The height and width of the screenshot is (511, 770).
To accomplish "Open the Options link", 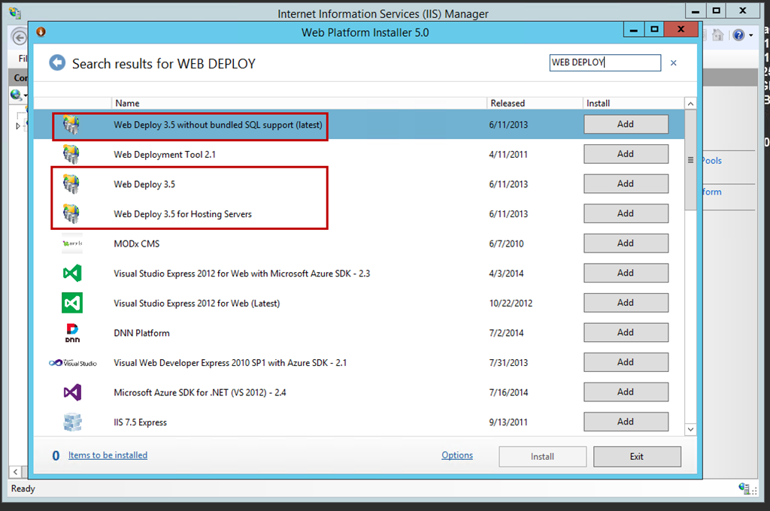I will [x=457, y=455].
